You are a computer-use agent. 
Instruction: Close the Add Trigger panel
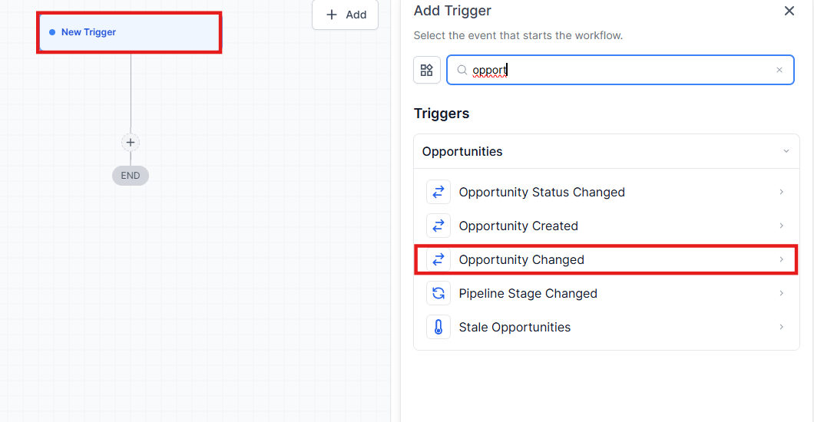pyautogui.click(x=789, y=11)
